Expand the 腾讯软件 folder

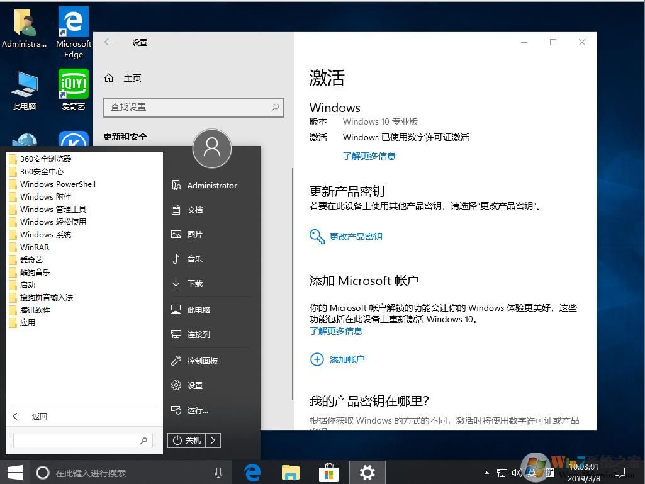point(35,310)
